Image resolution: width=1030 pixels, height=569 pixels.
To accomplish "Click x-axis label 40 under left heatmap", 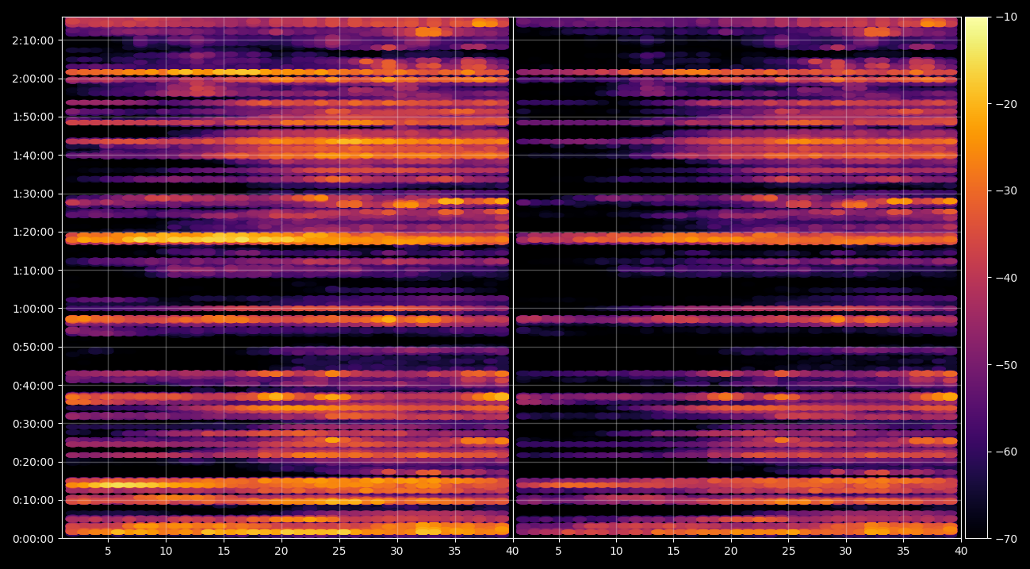I will [x=512, y=552].
